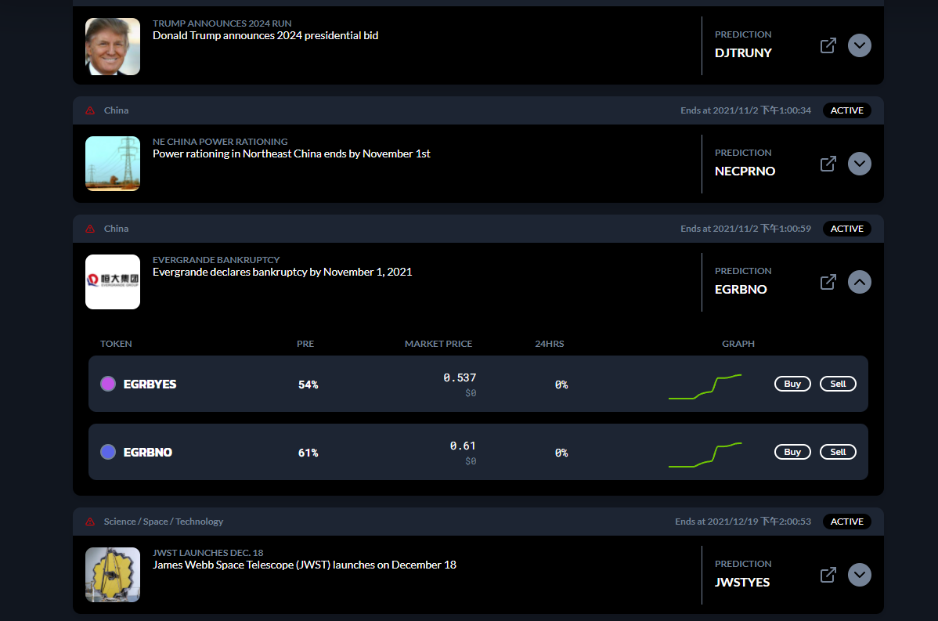Click the 0.61 market price
The image size is (938, 621).
463,446
